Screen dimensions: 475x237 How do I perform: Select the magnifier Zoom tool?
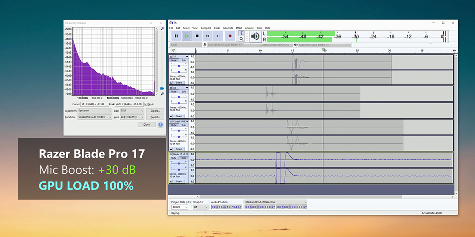pyautogui.click(x=241, y=39)
